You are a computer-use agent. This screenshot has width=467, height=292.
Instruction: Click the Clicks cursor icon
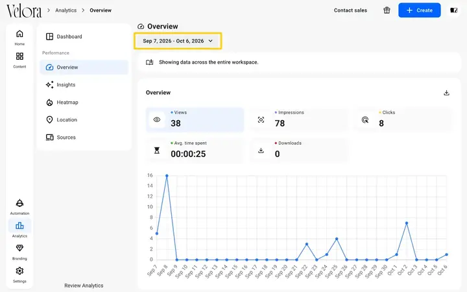(x=365, y=120)
